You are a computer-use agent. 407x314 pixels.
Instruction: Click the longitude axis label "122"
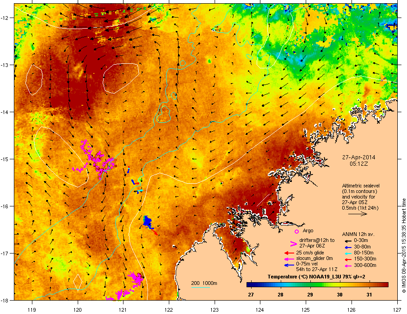(x=169, y=310)
